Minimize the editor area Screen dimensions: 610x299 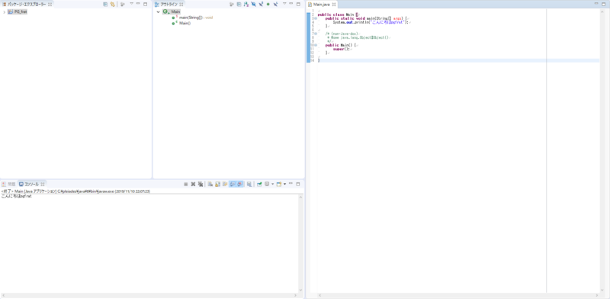(596, 4)
